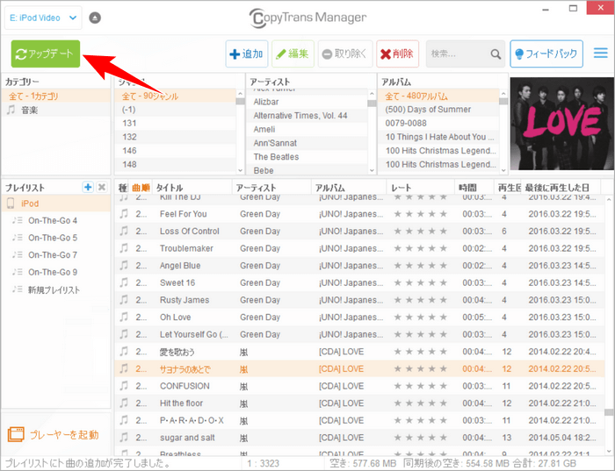
Task: Select artist Ann'Sannat
Action: point(307,143)
